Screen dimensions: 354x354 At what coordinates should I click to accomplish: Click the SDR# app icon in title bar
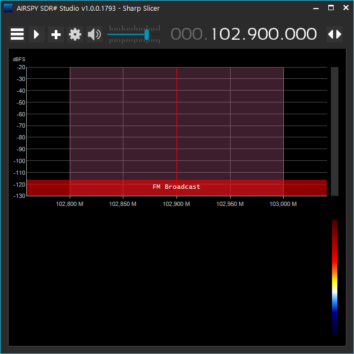(8, 8)
